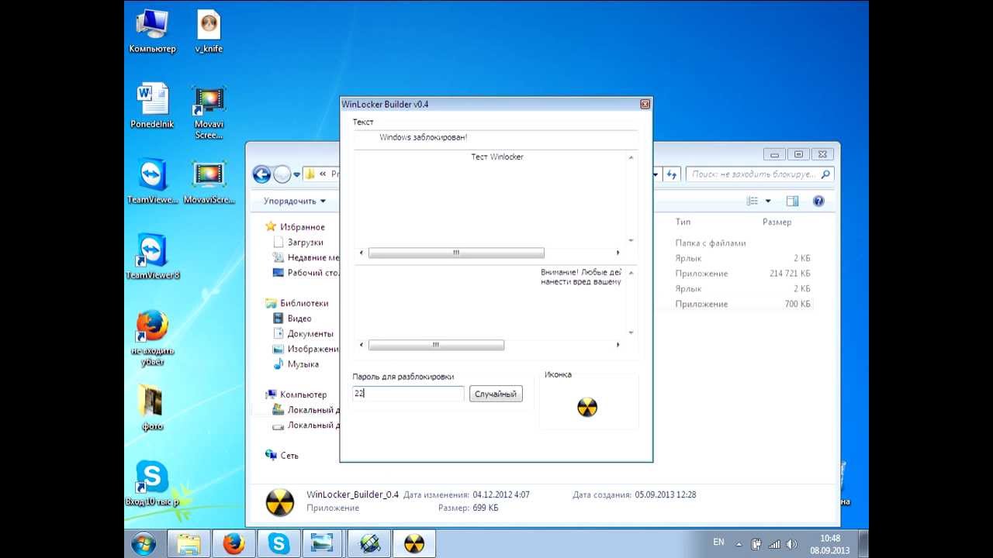
Task: Switch to WinLocker Builder taskbar button
Action: 413,544
